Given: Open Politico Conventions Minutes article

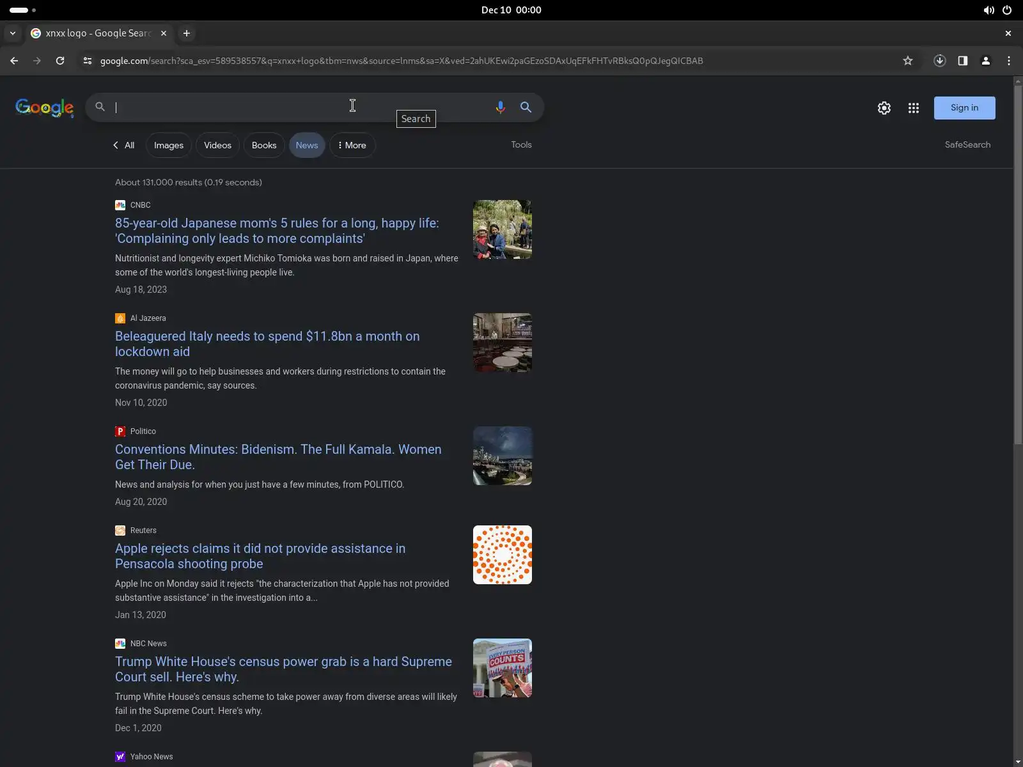Looking at the screenshot, I should [278, 457].
